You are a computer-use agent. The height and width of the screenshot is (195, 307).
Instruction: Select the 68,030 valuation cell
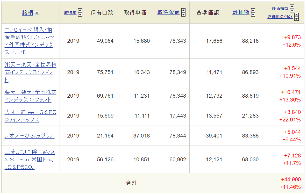[250, 160]
